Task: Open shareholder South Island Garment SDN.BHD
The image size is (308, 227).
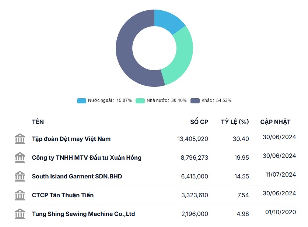Action: coord(77,176)
